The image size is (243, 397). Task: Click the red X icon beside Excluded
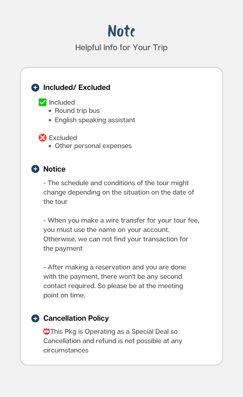42,138
